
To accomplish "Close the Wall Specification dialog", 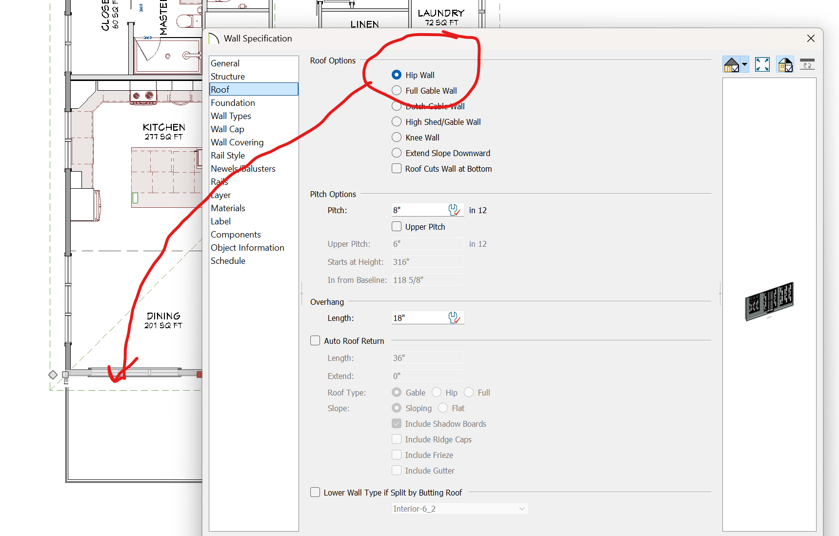I will (x=811, y=39).
